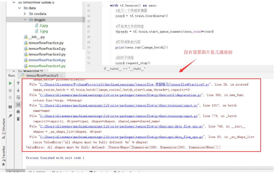Viewport: 275px width, 173px height.
Task: Click the 'with tf.Session() as sess:' line
Action: click(134, 6)
